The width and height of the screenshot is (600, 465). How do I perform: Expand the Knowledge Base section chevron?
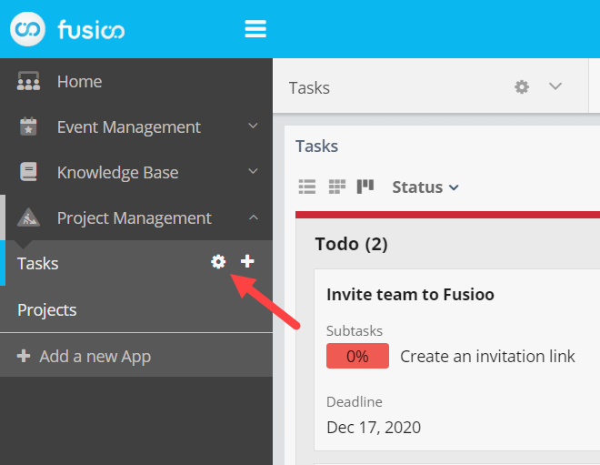[x=253, y=172]
